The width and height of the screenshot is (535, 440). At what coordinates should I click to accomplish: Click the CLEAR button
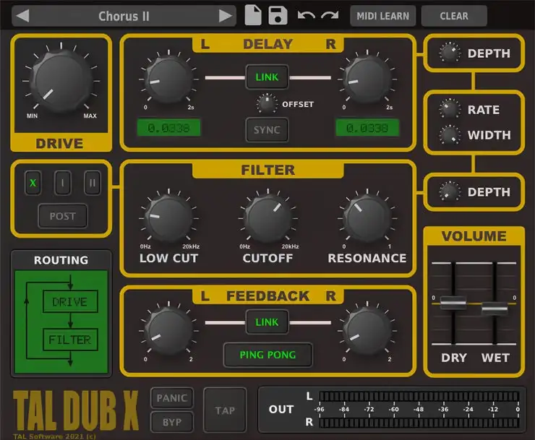[454, 16]
